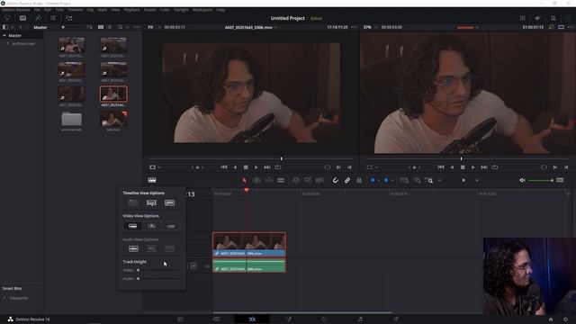576x324 pixels.
Task: Switch to the Fairlight page tab
Action: pyautogui.click(x=360, y=319)
